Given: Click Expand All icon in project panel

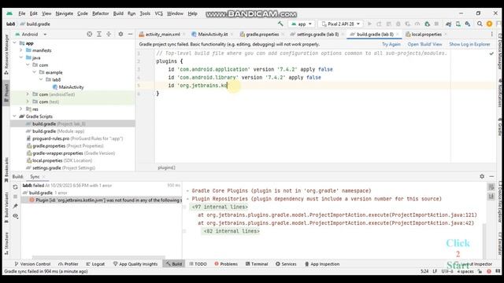Looking at the screenshot, I should [99, 34].
